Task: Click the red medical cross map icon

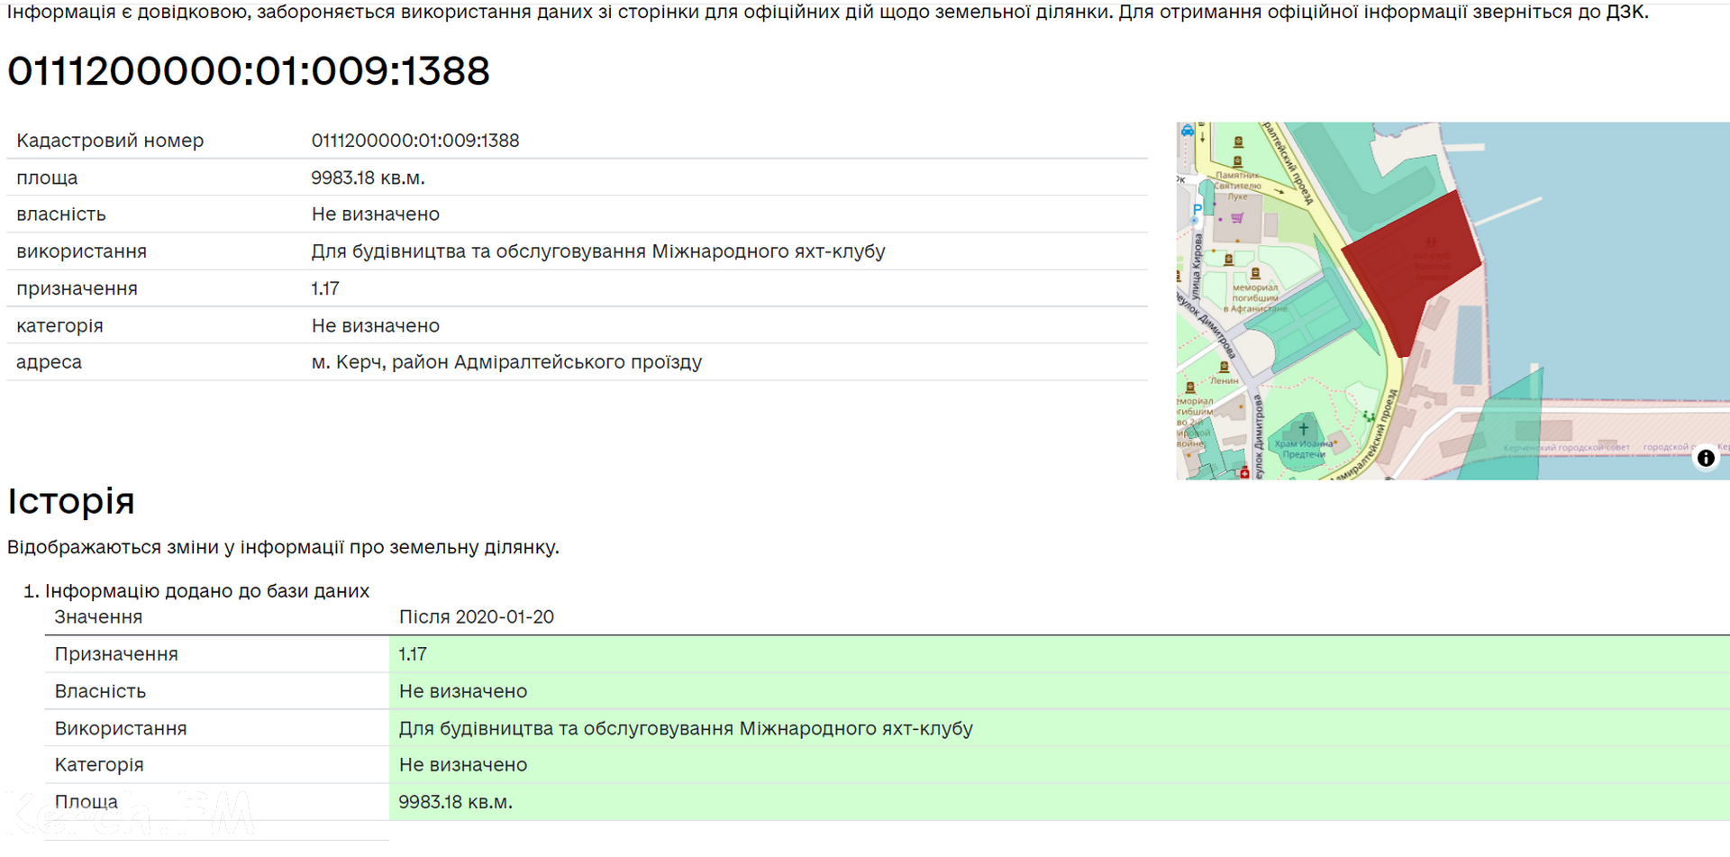Action: (x=1244, y=473)
